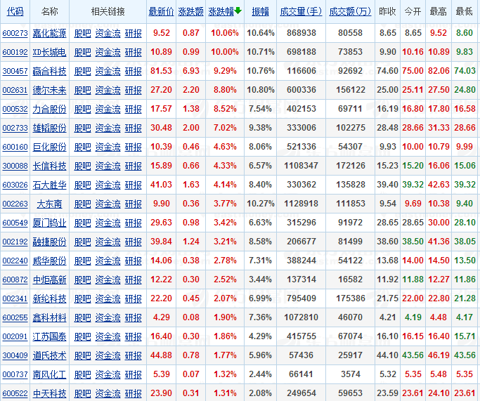This screenshot has width=480, height=401.
Task: Open stock code 600273 link
Action: point(15,33)
